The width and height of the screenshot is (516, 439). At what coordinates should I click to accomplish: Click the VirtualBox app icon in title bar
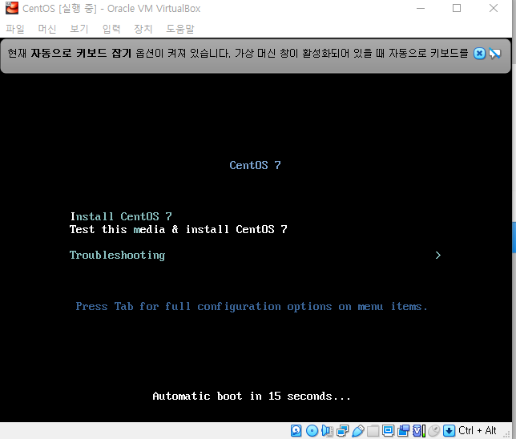(x=12, y=8)
